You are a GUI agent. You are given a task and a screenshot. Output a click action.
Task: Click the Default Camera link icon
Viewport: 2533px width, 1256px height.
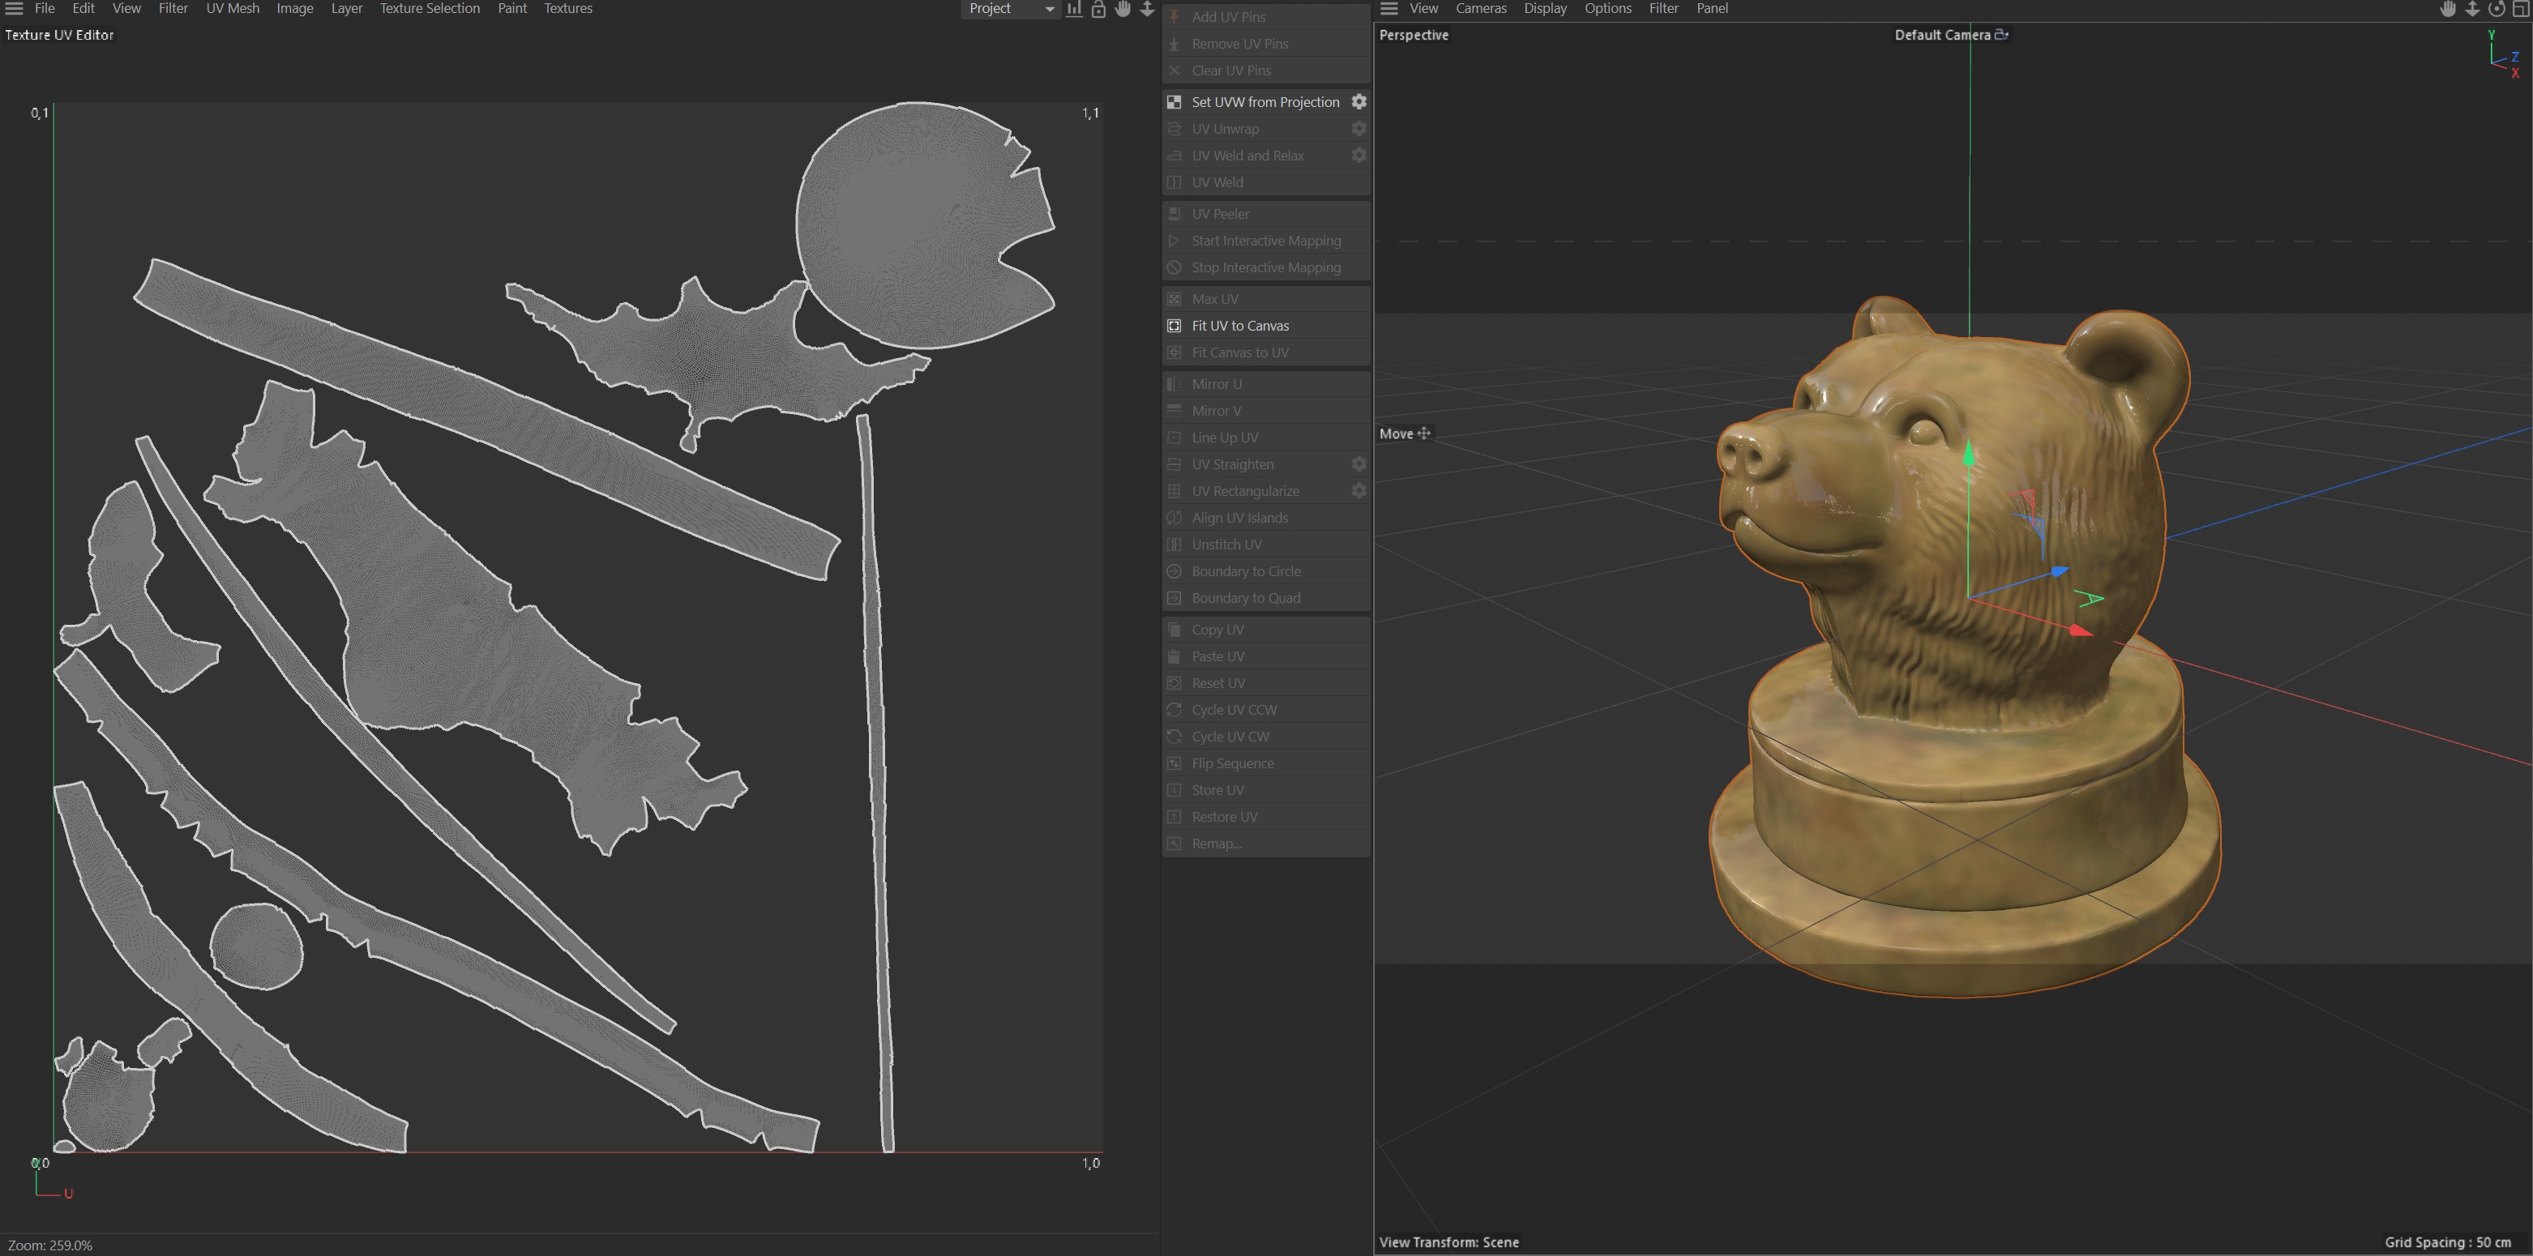click(2001, 34)
